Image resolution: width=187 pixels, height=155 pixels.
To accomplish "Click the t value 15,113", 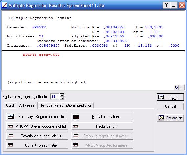I will click(x=145, y=46).
